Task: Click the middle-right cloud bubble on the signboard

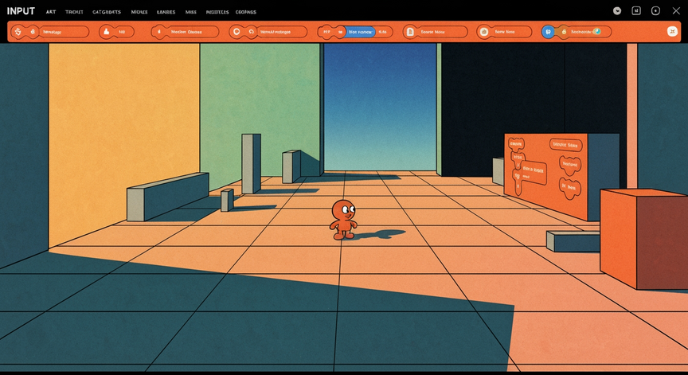Action: 570,165
